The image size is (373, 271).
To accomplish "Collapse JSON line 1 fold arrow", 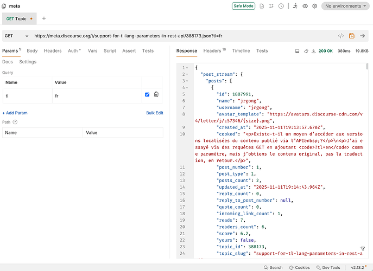I will 187,68.
